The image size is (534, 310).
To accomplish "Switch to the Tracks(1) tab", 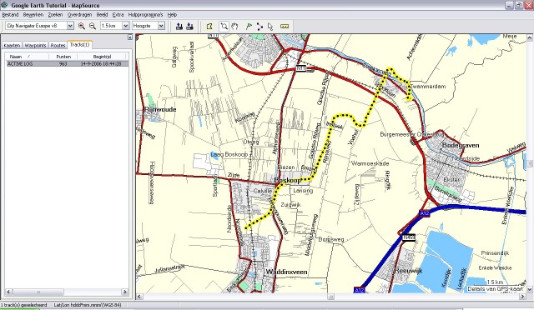I will pos(80,44).
